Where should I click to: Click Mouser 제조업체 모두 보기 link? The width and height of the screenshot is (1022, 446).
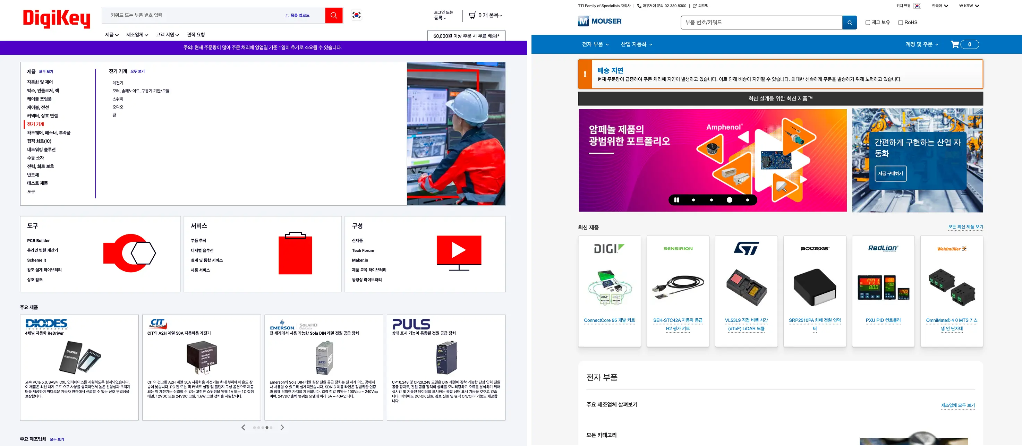point(958,405)
